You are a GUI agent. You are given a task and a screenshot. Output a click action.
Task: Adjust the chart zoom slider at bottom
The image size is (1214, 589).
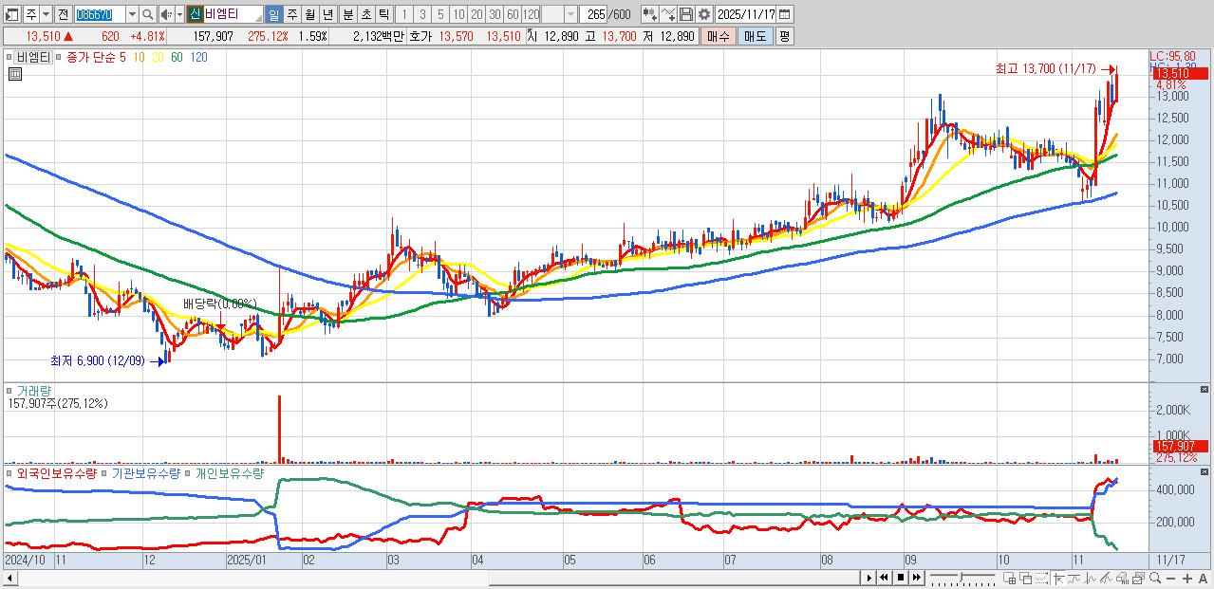(963, 578)
